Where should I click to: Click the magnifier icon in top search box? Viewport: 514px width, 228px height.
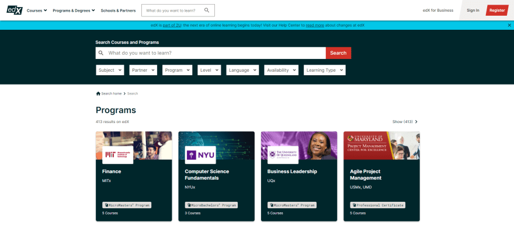[207, 10]
